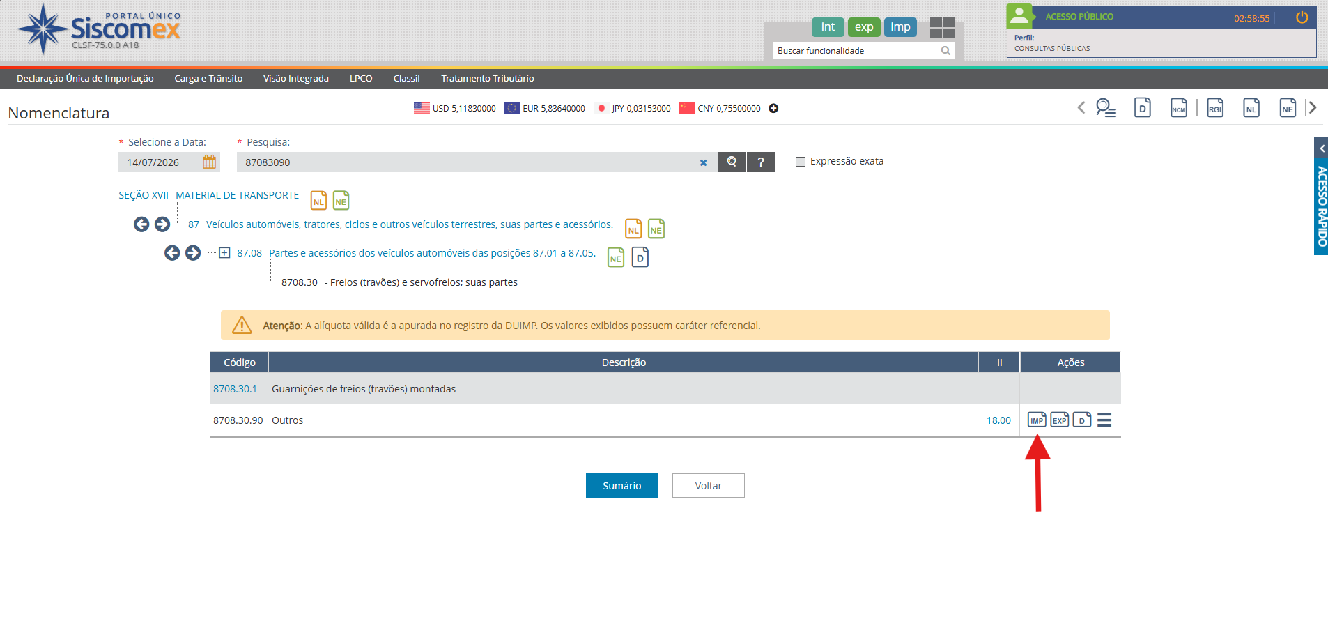Expand the 87.08 tree node
Viewport: 1328px width, 635px height.
click(224, 253)
